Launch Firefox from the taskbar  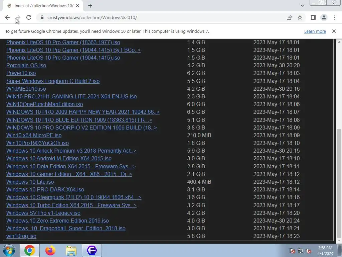click(x=50, y=250)
